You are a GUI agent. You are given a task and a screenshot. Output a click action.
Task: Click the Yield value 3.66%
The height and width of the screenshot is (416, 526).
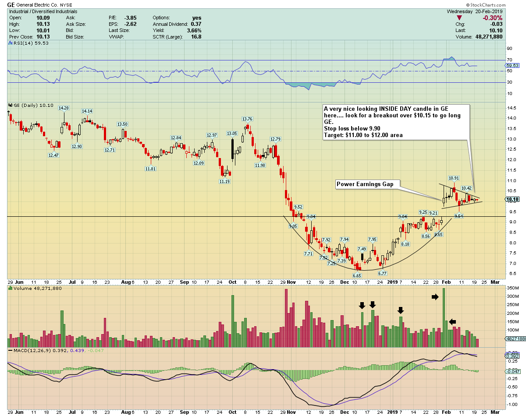pyautogui.click(x=193, y=31)
